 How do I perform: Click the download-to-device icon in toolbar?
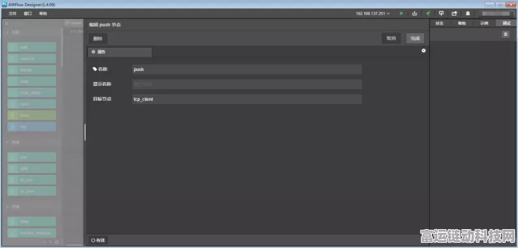[x=415, y=14]
